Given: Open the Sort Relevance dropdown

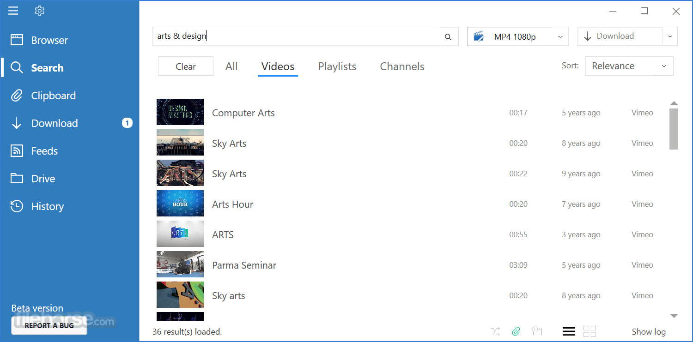Looking at the screenshot, I should (x=629, y=66).
